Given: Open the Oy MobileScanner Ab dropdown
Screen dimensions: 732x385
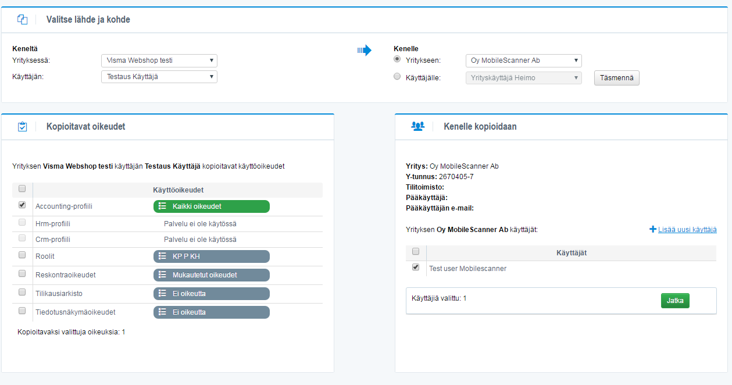Looking at the screenshot, I should [x=523, y=60].
